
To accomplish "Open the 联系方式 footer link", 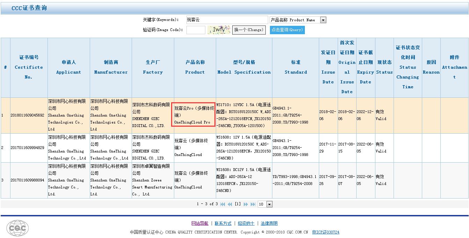I will (x=223, y=223).
